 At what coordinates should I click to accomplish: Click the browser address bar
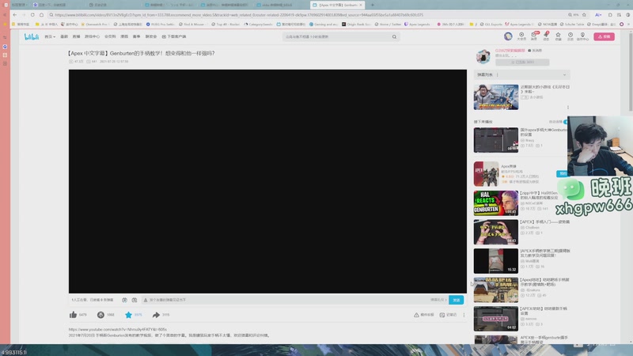pos(309,15)
